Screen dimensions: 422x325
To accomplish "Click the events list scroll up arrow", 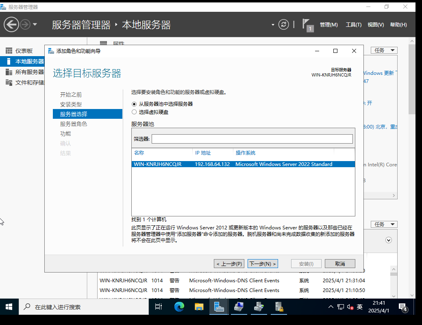I will click(394, 269).
